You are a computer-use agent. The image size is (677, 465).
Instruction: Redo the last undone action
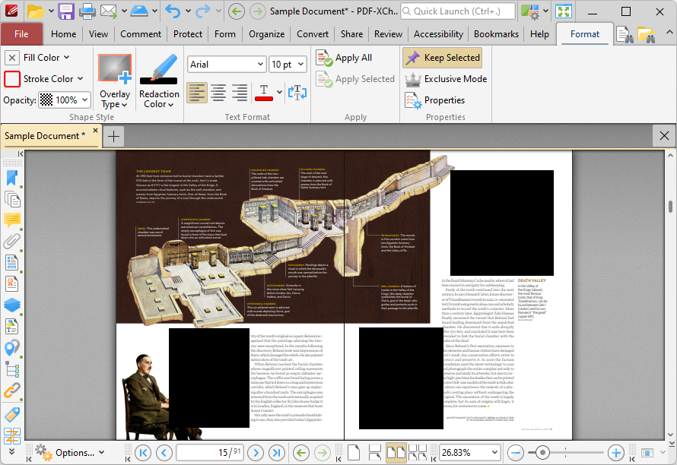[203, 11]
